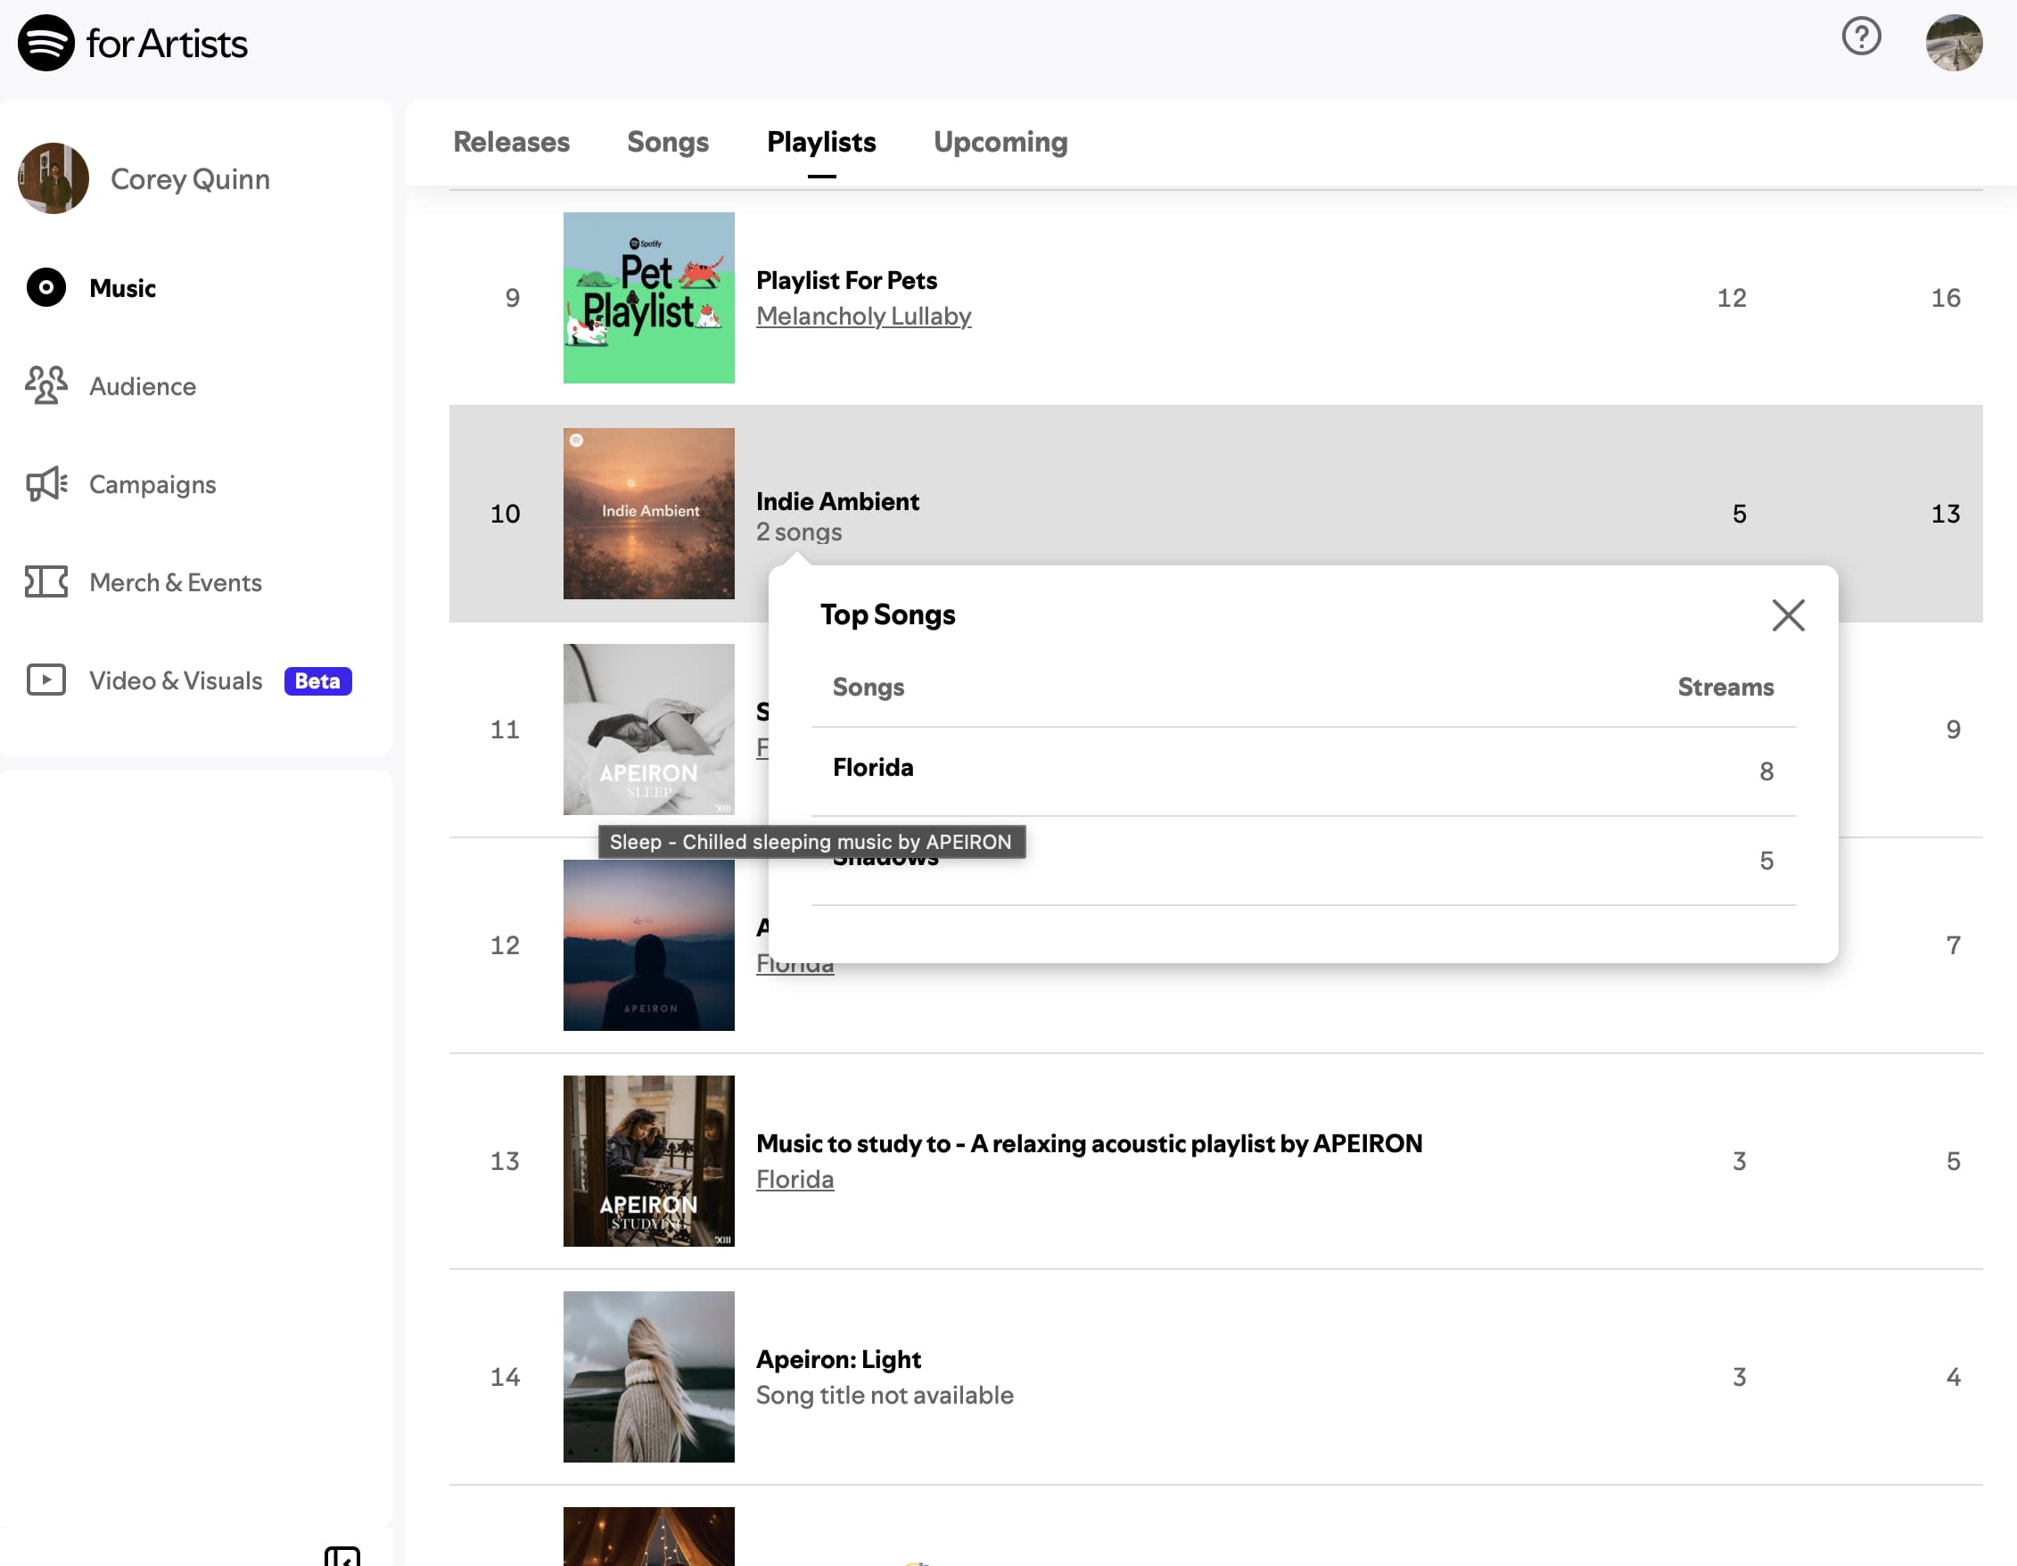
Task: Expand the '2 songs' list under Indie Ambient
Action: click(x=798, y=532)
